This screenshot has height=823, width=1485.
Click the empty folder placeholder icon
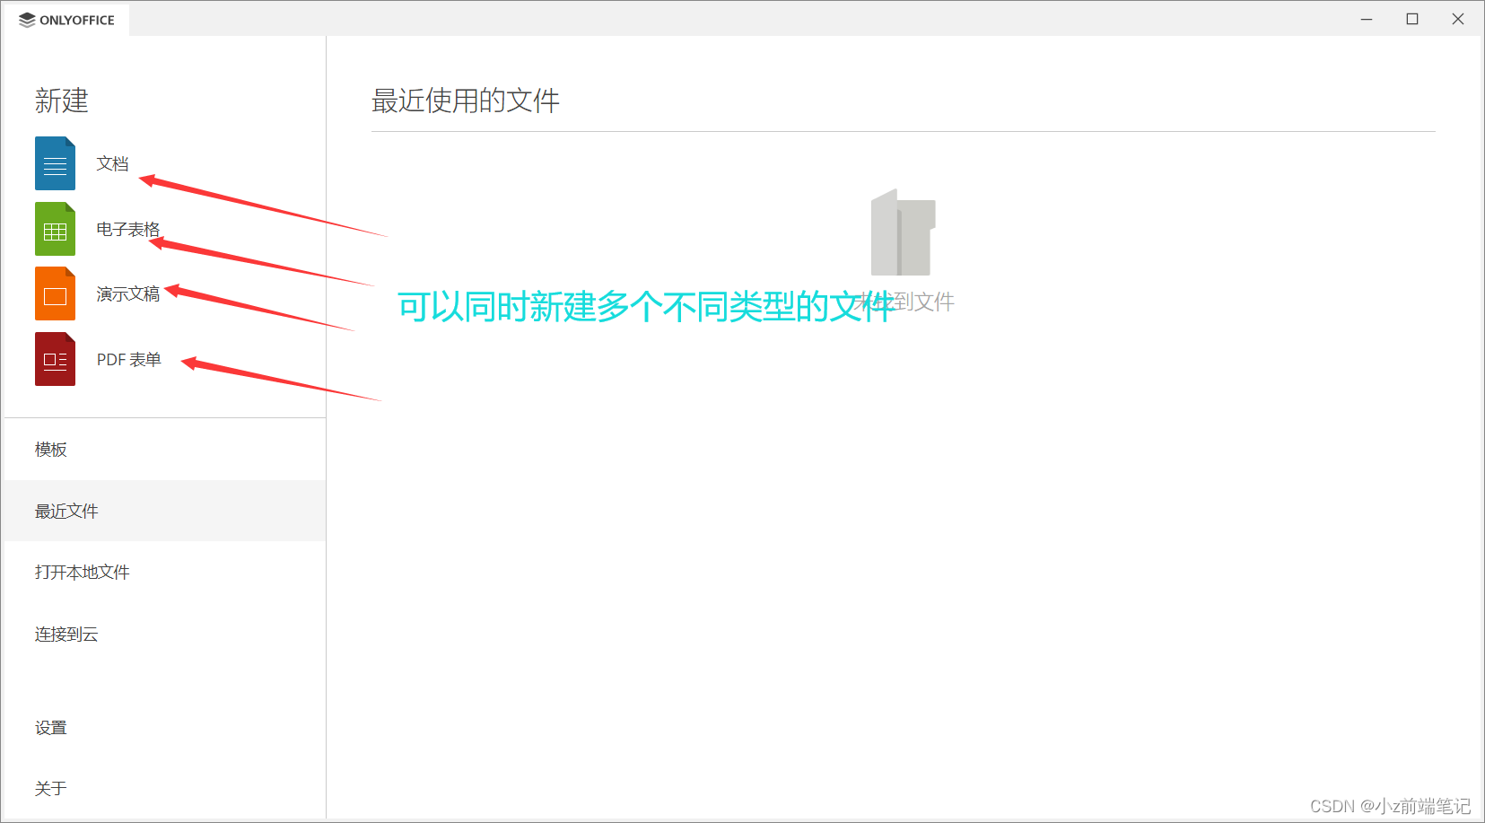904,232
